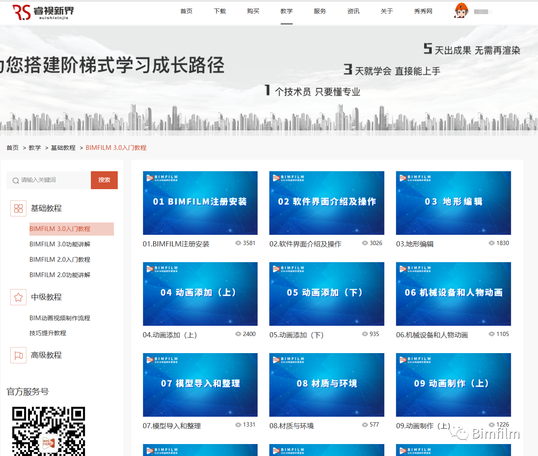Viewport: 538px width, 456px height.
Task: Click the eye icon beside 2400 views
Action: pos(238,334)
